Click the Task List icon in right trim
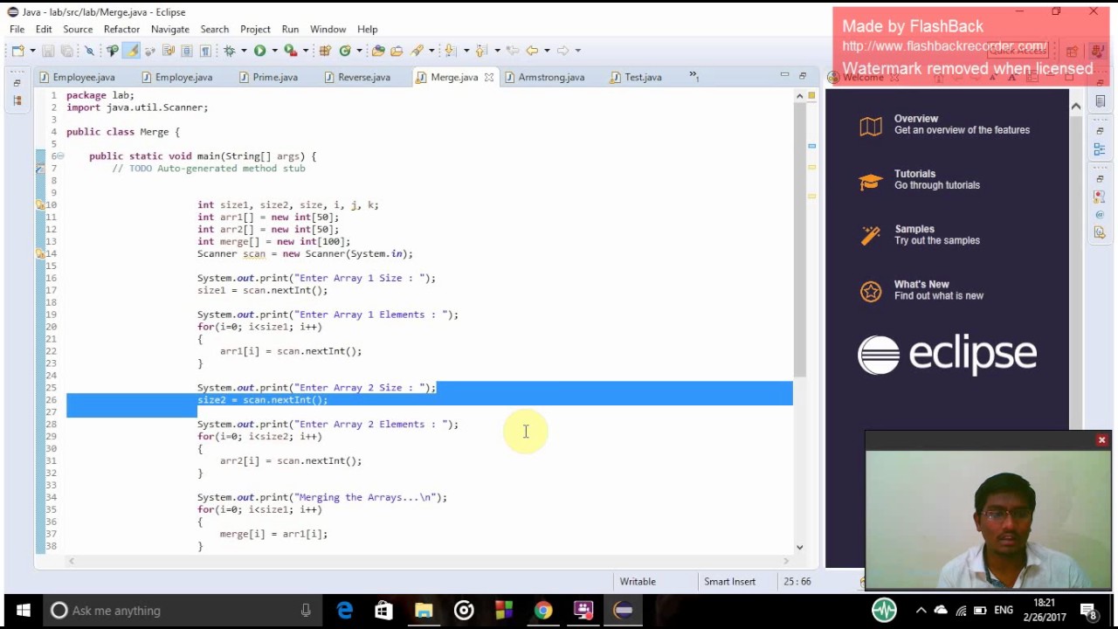 click(1100, 101)
